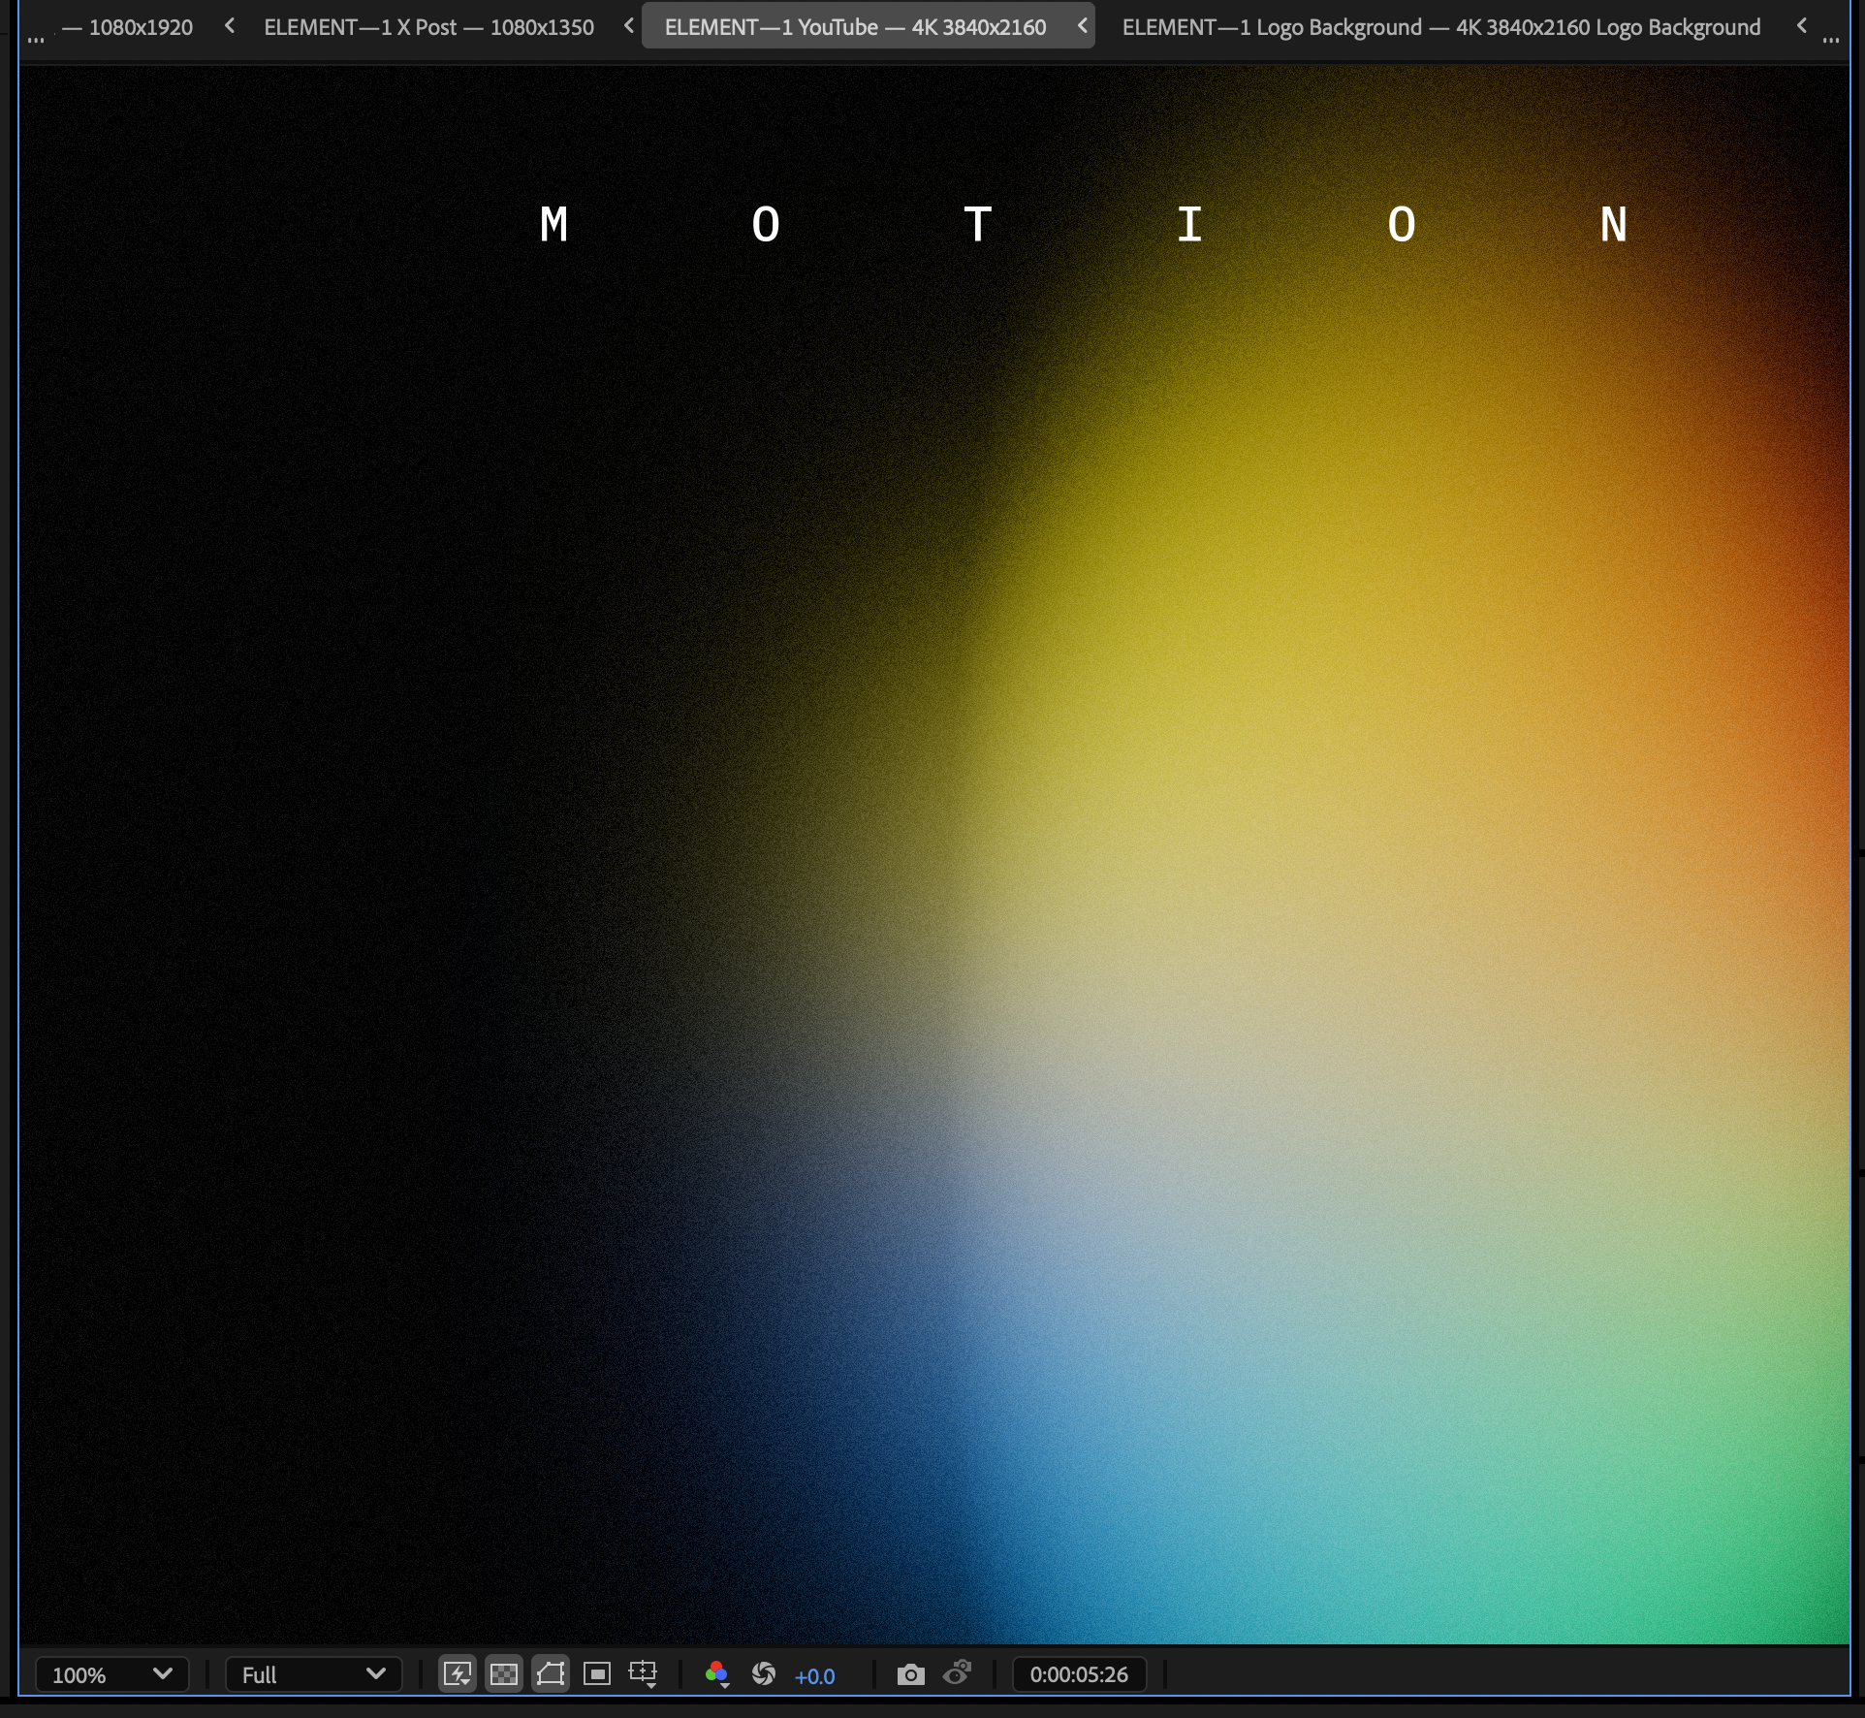
Task: Open the Channel and Color Management settings
Action: pos(717,1672)
